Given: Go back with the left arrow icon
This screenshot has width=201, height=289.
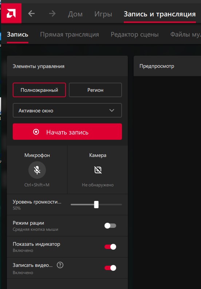Looking at the screenshot, I should (x=31, y=13).
